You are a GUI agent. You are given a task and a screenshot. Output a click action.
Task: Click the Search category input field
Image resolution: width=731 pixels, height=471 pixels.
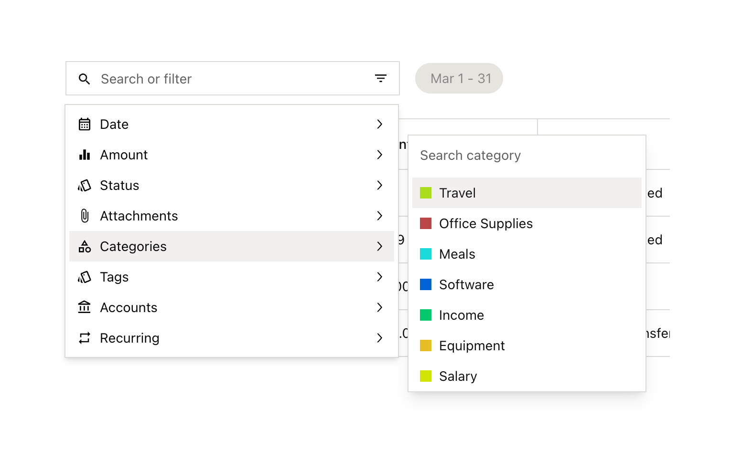point(526,155)
